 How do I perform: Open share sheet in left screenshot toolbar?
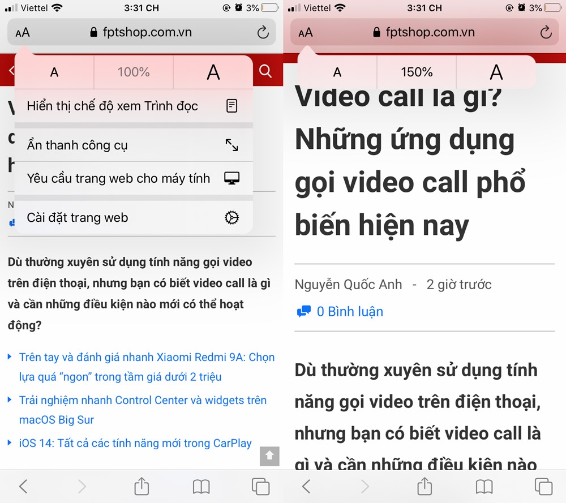[x=141, y=485]
